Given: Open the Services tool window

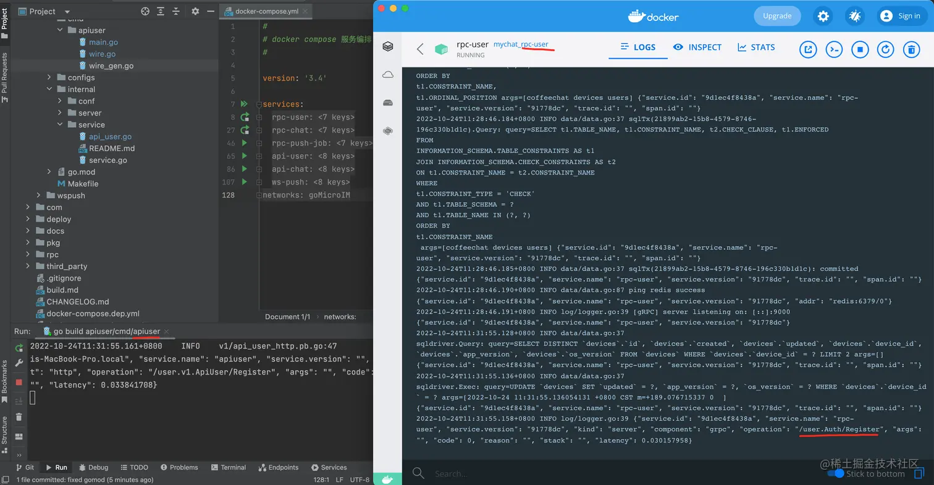Looking at the screenshot, I should pyautogui.click(x=329, y=467).
